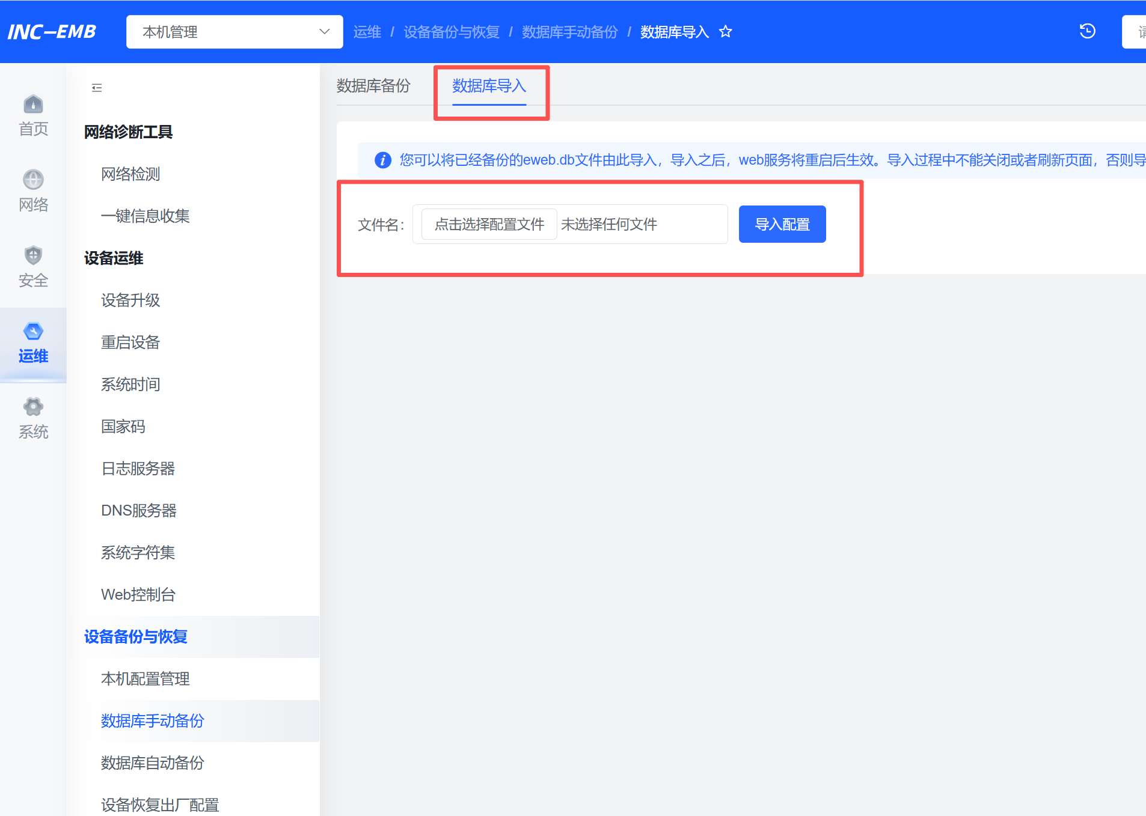Switch to the 数据库备份 tab
Image resolution: width=1146 pixels, height=816 pixels.
pyautogui.click(x=373, y=86)
